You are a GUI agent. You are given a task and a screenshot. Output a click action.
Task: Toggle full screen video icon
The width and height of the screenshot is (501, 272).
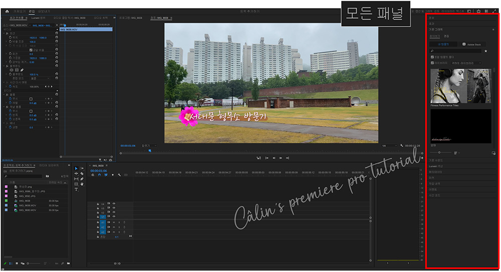(494, 11)
